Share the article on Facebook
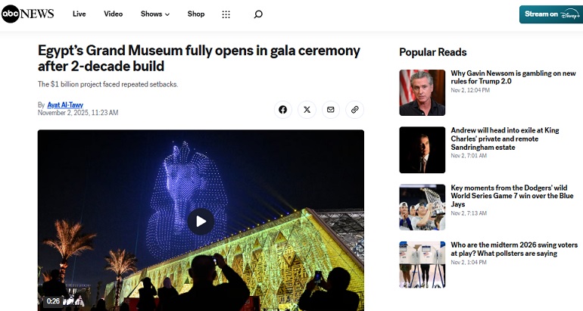 [x=283, y=110]
